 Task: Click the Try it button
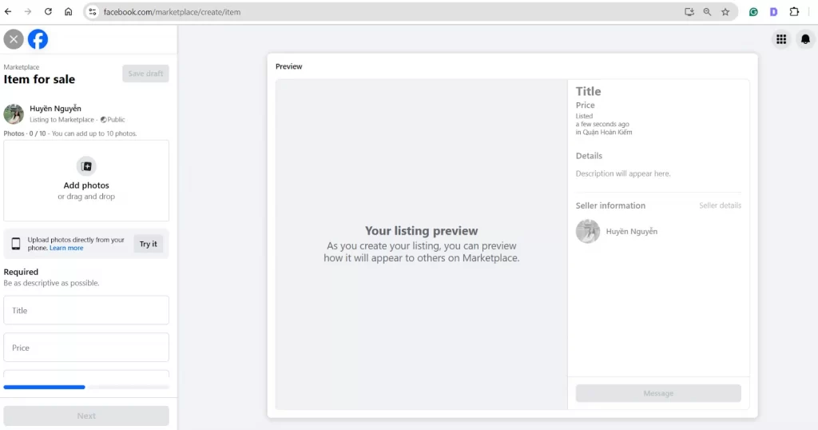coord(148,244)
